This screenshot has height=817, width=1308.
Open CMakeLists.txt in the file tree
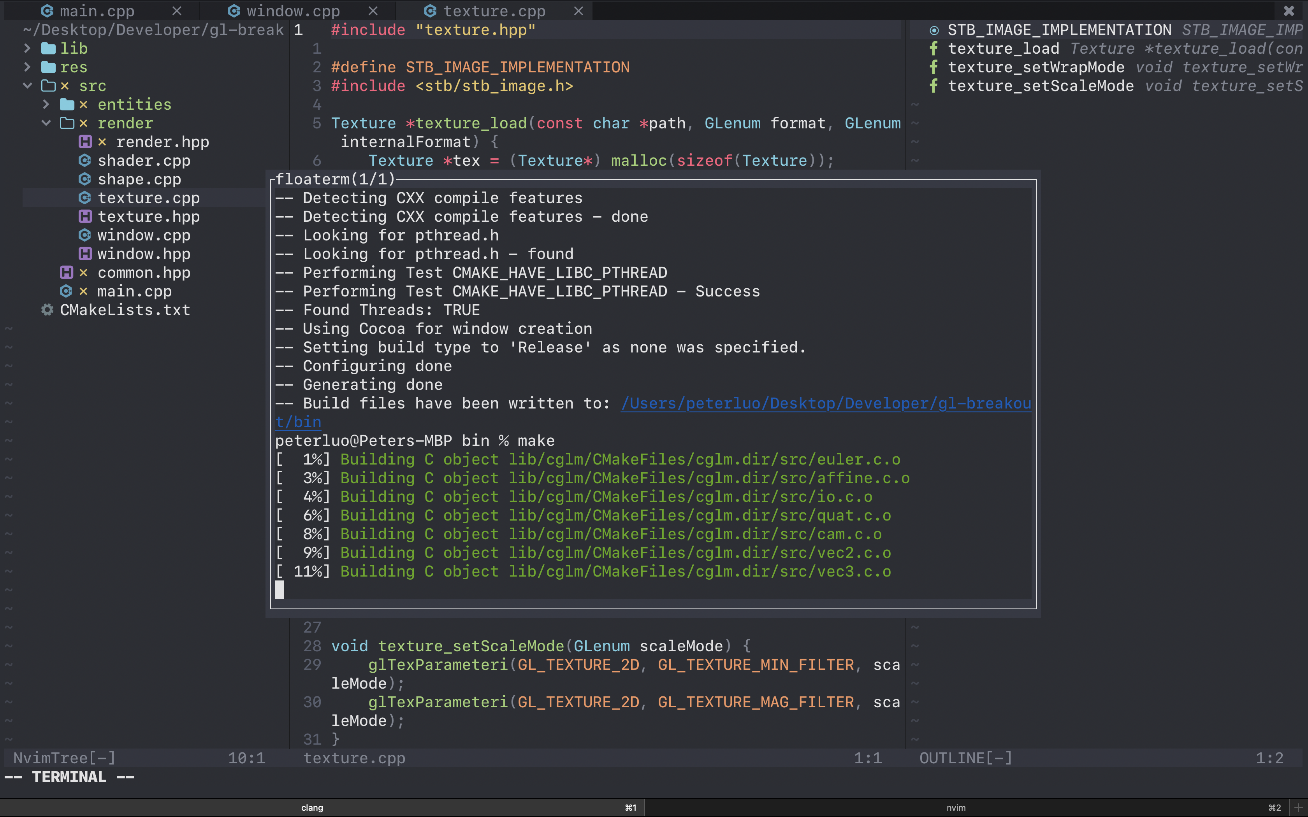coord(125,310)
